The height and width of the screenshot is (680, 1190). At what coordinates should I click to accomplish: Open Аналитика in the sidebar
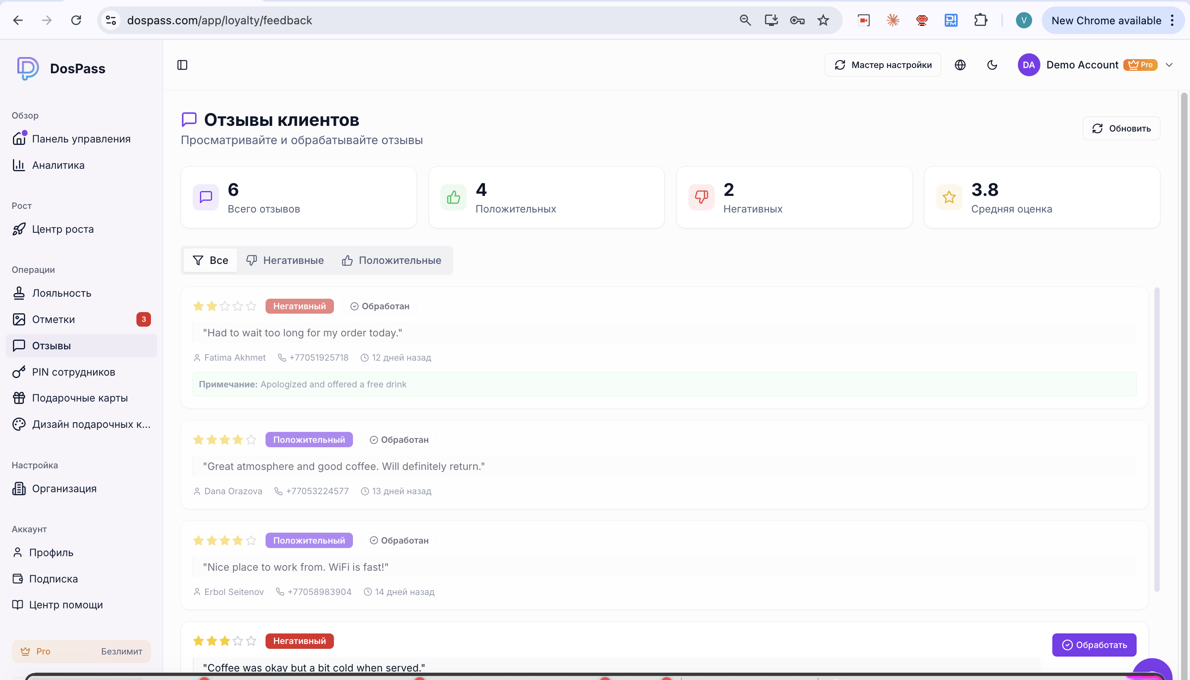pos(58,165)
